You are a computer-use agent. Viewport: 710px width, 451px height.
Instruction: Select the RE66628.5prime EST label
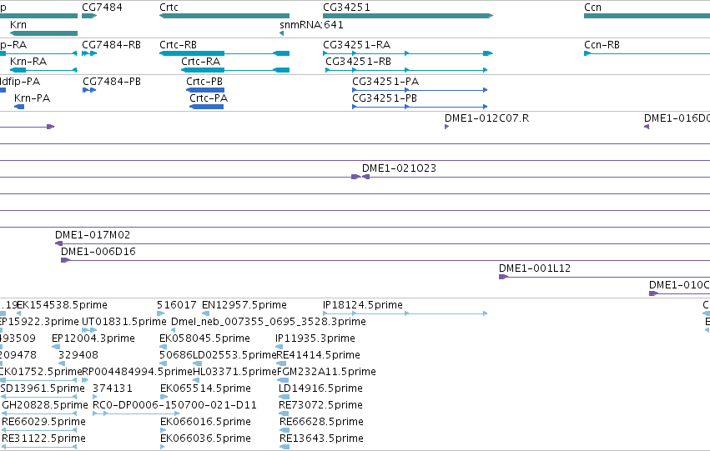(321, 422)
